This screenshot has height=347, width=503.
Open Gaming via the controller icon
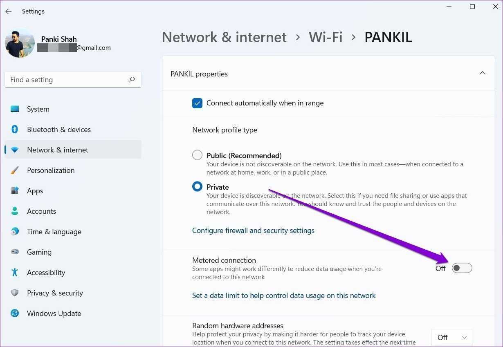click(x=15, y=252)
